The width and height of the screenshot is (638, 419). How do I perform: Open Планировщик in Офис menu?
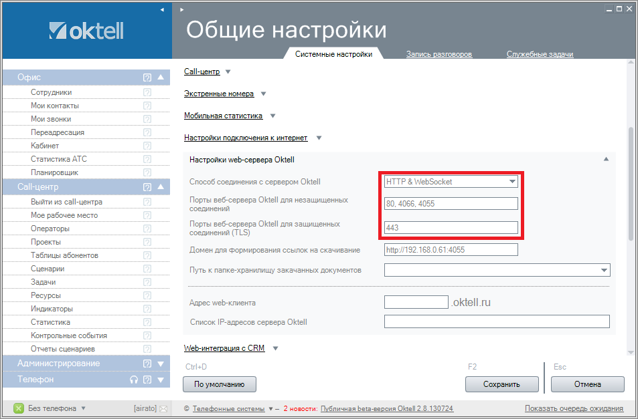coord(54,172)
